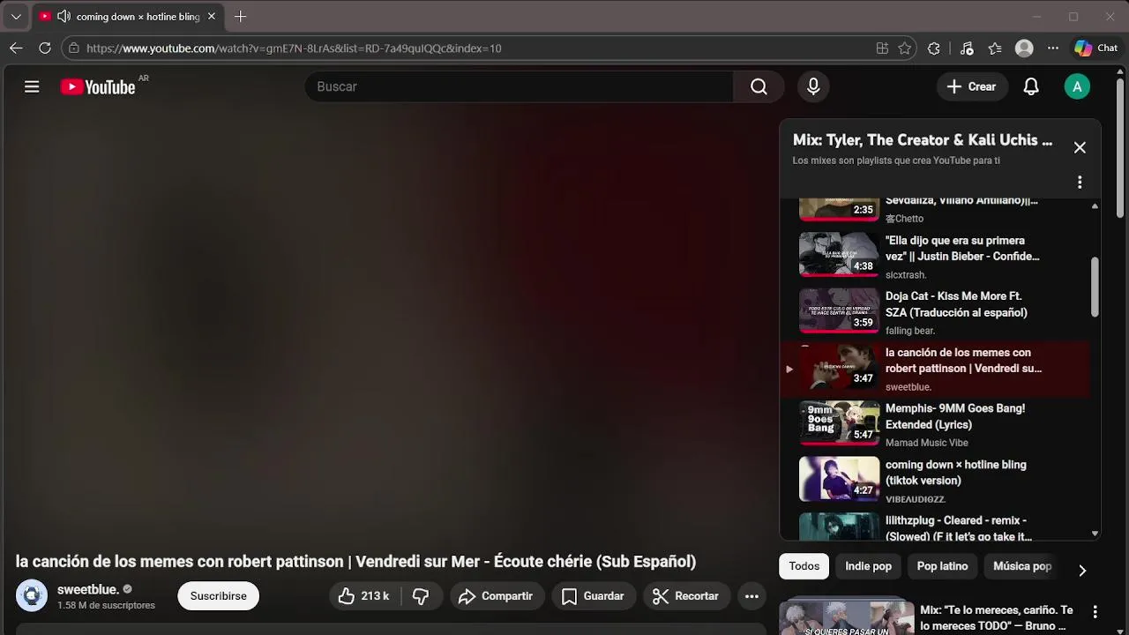Click "1.58 M de suscriptores" text
Viewport: 1129px width, 635px height.
106,606
